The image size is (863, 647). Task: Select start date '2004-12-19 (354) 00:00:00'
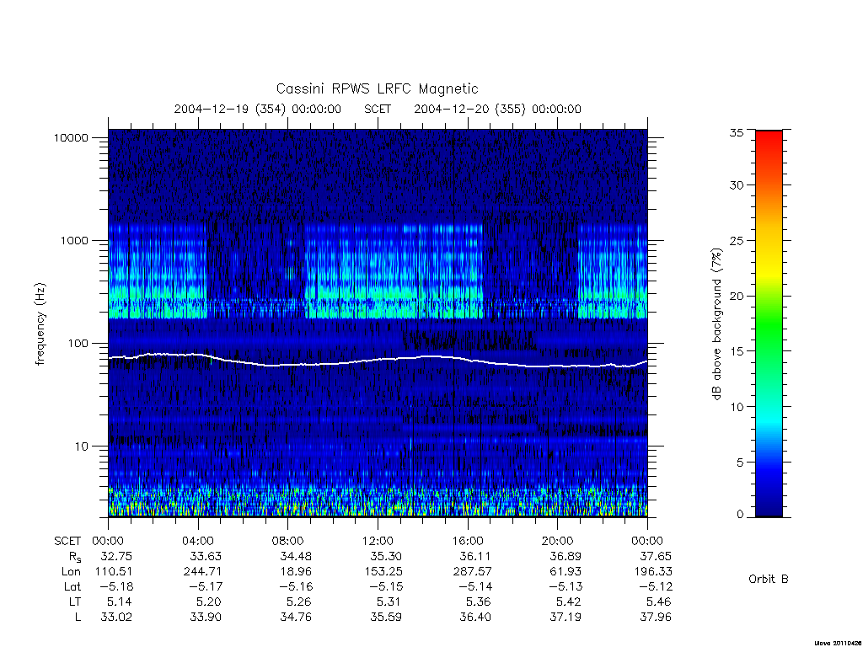click(258, 109)
